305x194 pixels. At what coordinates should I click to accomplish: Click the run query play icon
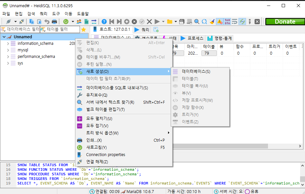click(x=157, y=22)
